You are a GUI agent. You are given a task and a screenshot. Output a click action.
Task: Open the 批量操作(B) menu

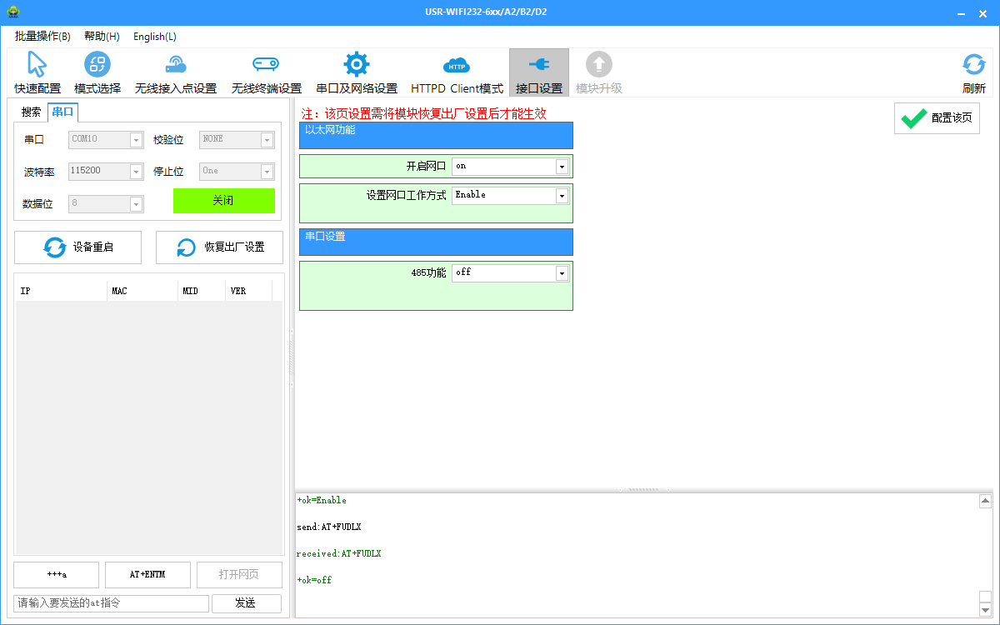tap(42, 37)
